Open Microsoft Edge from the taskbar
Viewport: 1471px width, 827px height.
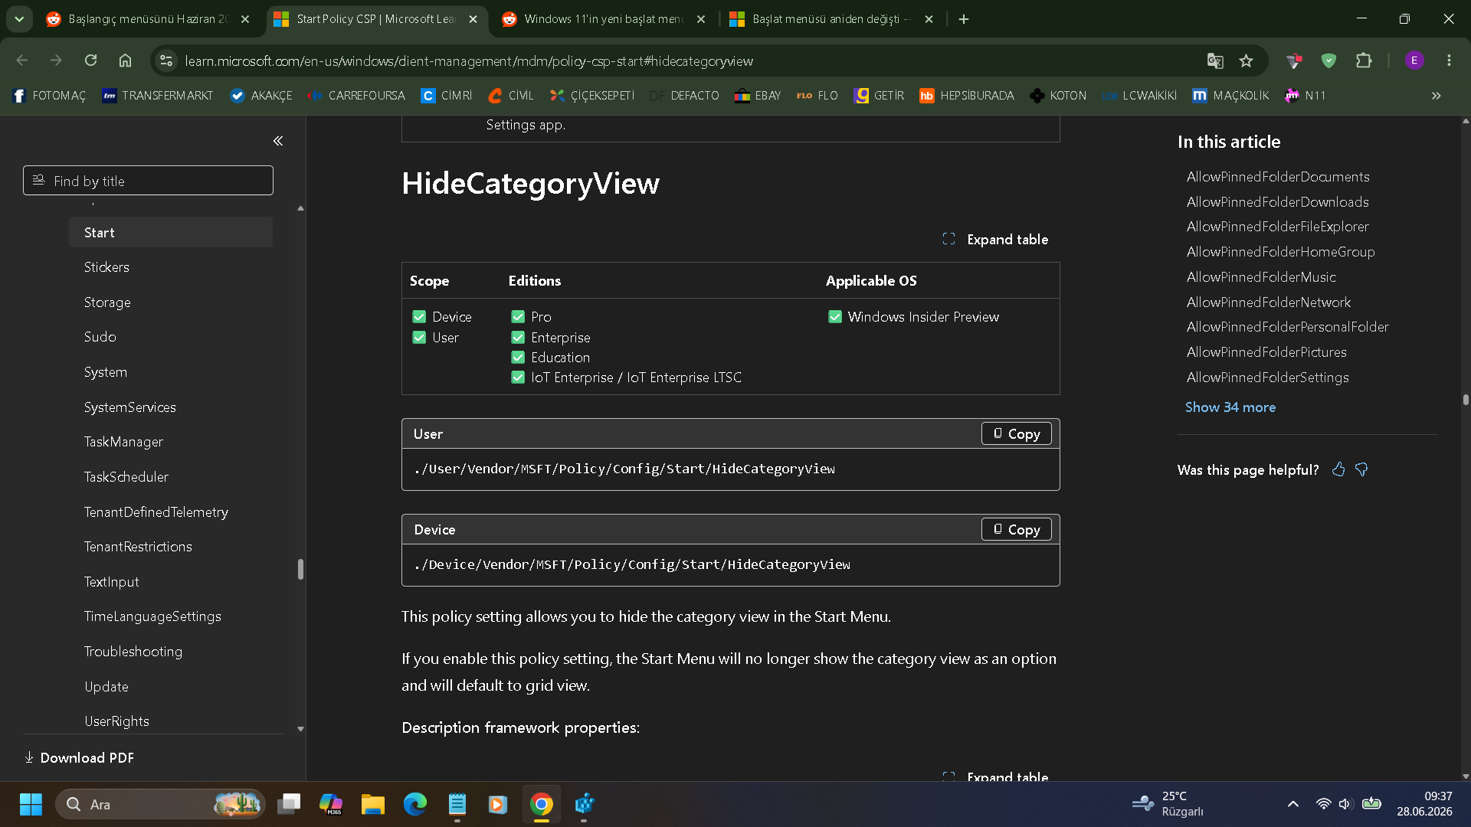point(415,804)
